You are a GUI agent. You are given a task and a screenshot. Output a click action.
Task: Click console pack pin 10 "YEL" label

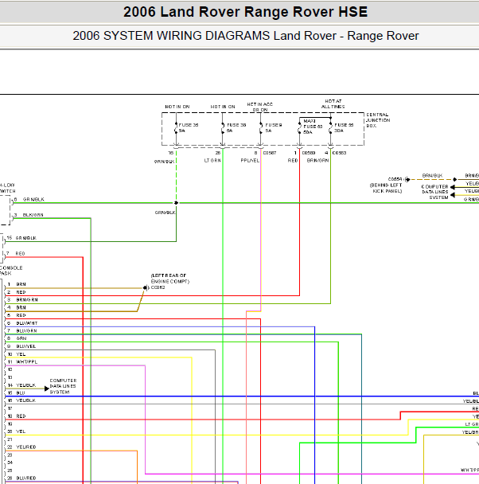21,354
